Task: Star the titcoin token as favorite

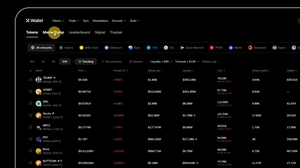Action: (30, 115)
